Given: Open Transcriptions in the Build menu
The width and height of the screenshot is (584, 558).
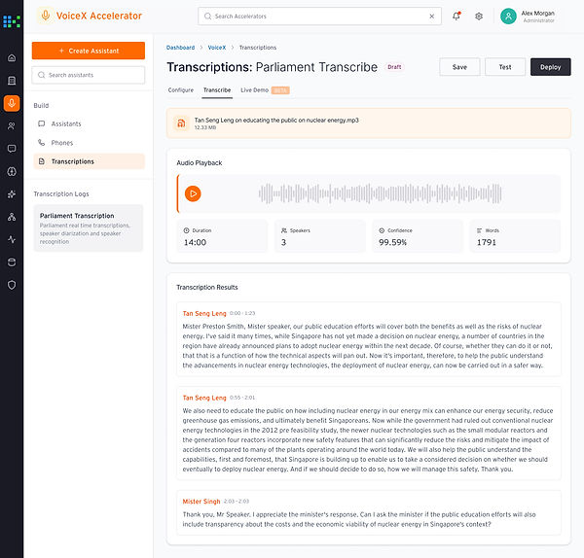Looking at the screenshot, I should (x=89, y=161).
